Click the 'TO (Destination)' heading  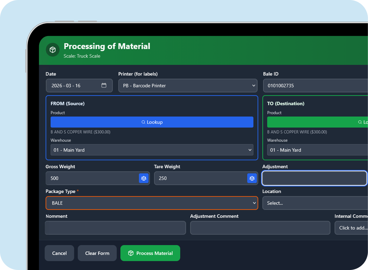(x=286, y=103)
